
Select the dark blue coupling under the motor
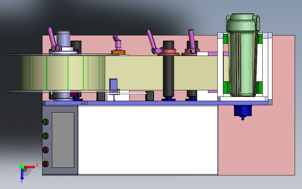pos(243,112)
